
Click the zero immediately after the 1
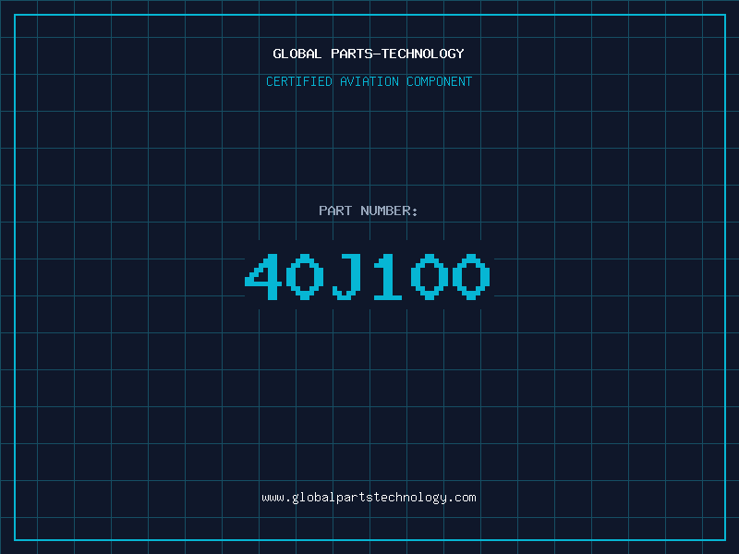[x=430, y=276]
